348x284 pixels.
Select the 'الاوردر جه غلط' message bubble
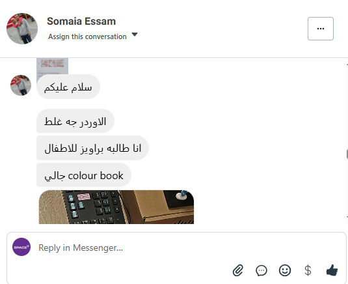coord(75,121)
